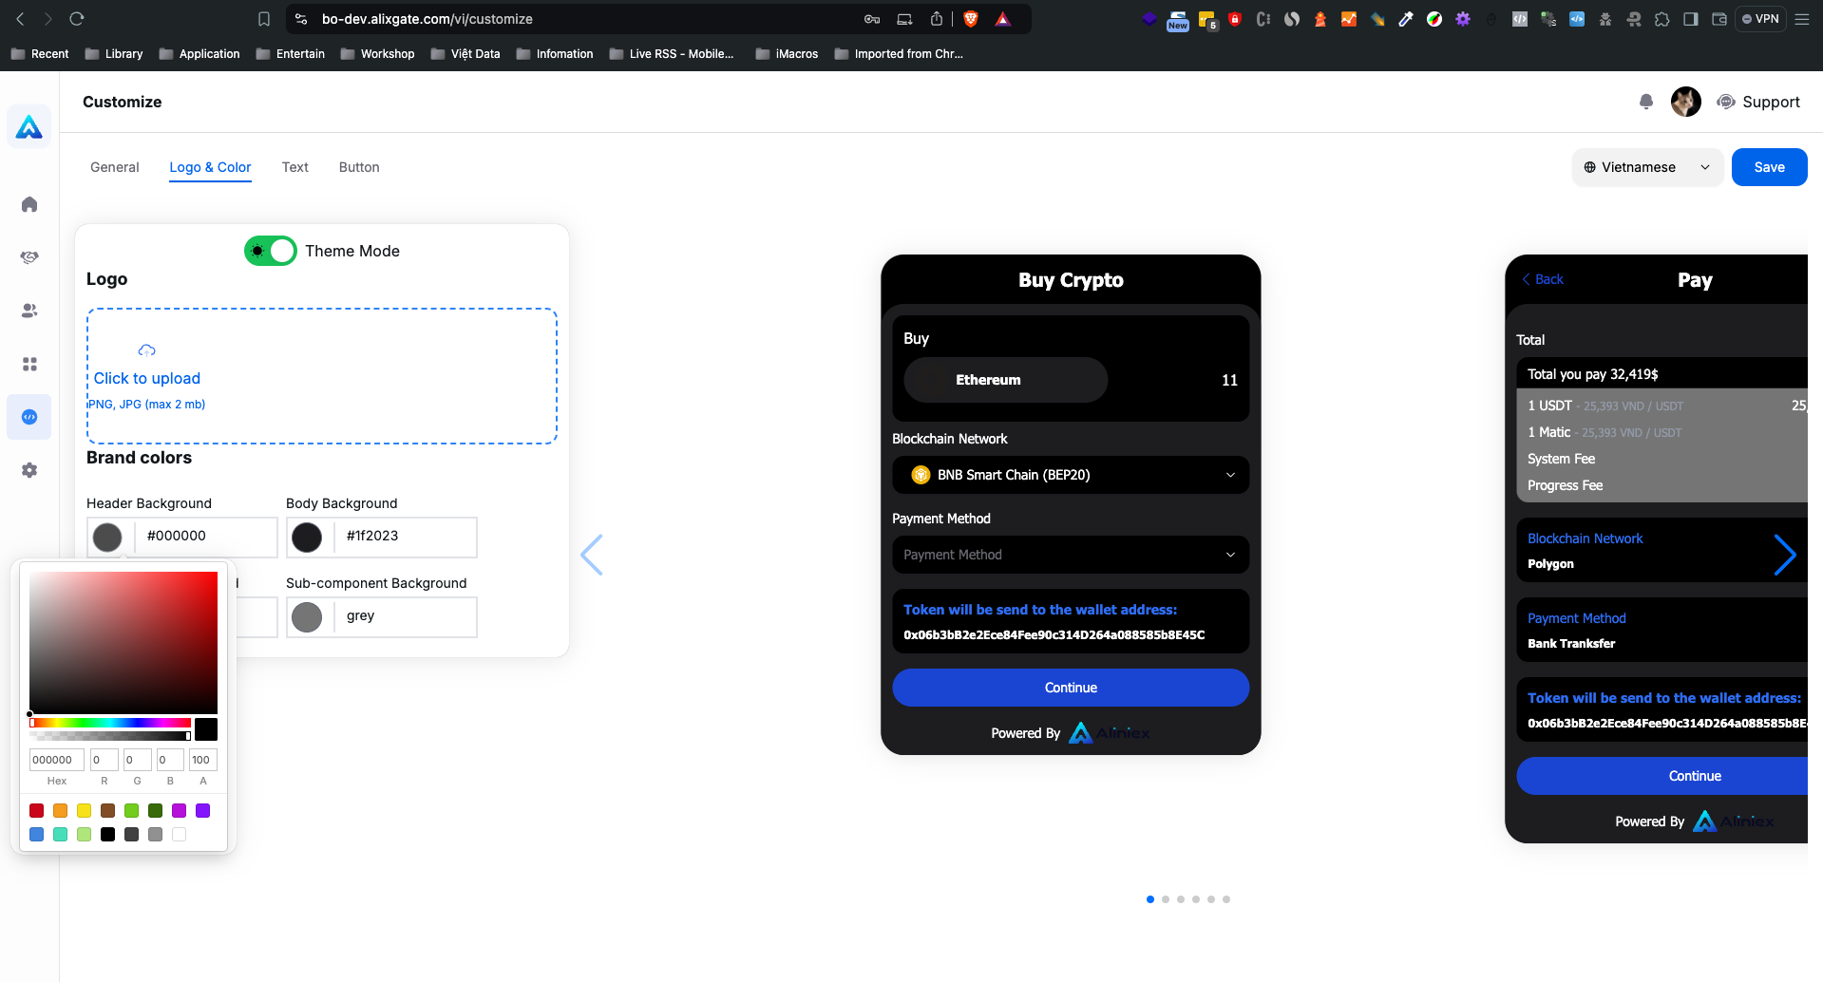Switch to the Text tab

[x=294, y=167]
